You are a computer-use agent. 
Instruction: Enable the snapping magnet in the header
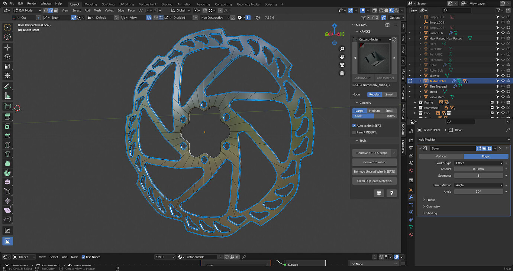[x=204, y=10]
